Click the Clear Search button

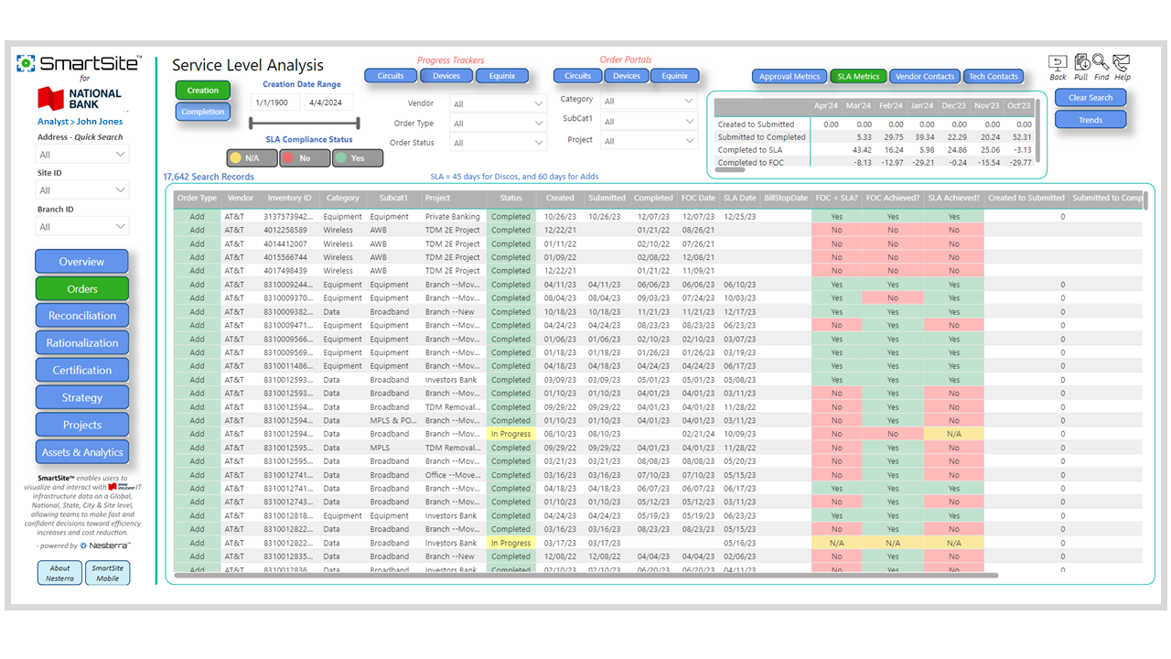1090,98
